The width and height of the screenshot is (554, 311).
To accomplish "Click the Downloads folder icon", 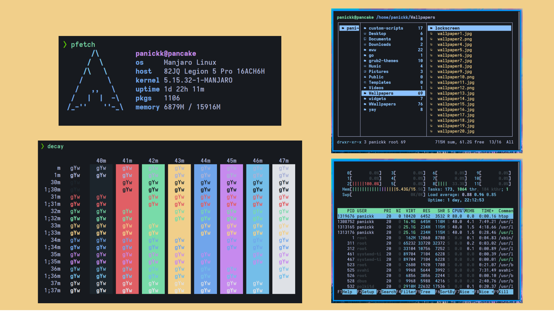I will [x=365, y=45].
